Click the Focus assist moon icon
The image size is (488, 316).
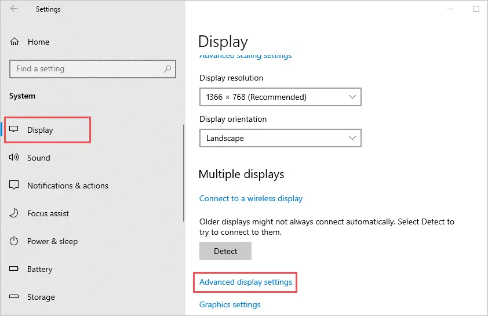[x=14, y=213]
